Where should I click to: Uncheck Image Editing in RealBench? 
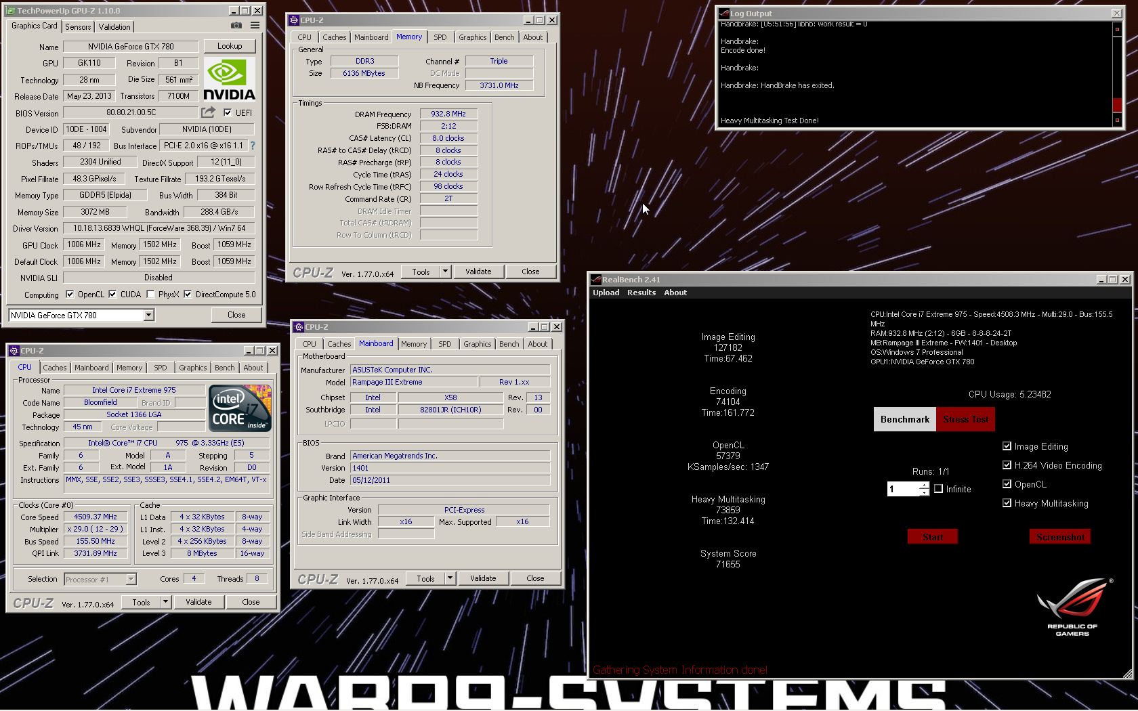coord(1007,446)
